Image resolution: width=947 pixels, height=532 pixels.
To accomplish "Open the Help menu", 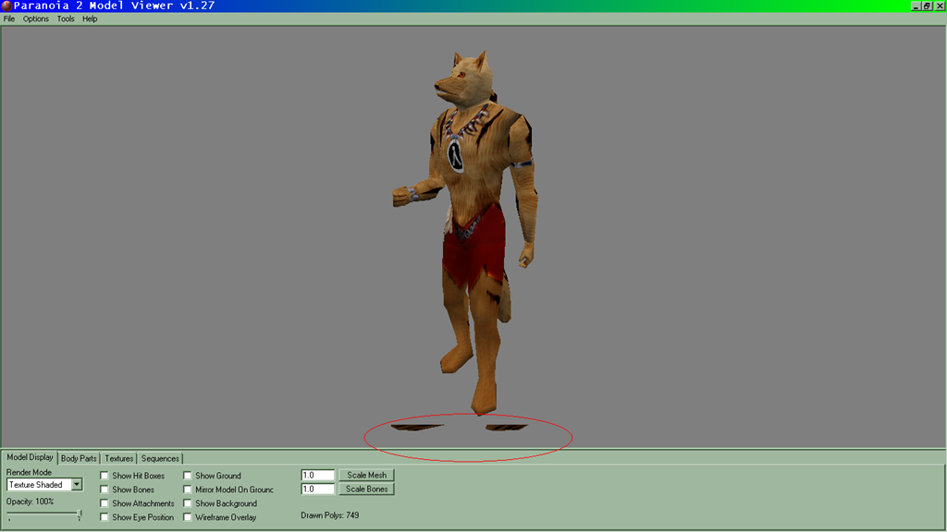I will coord(90,18).
